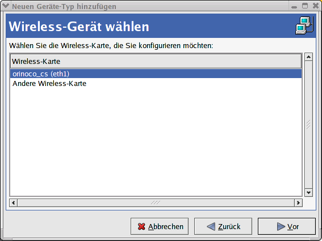Select the orinoco_cs (eth1) wireless card
Image resolution: width=322 pixels, height=241 pixels.
[156, 74]
